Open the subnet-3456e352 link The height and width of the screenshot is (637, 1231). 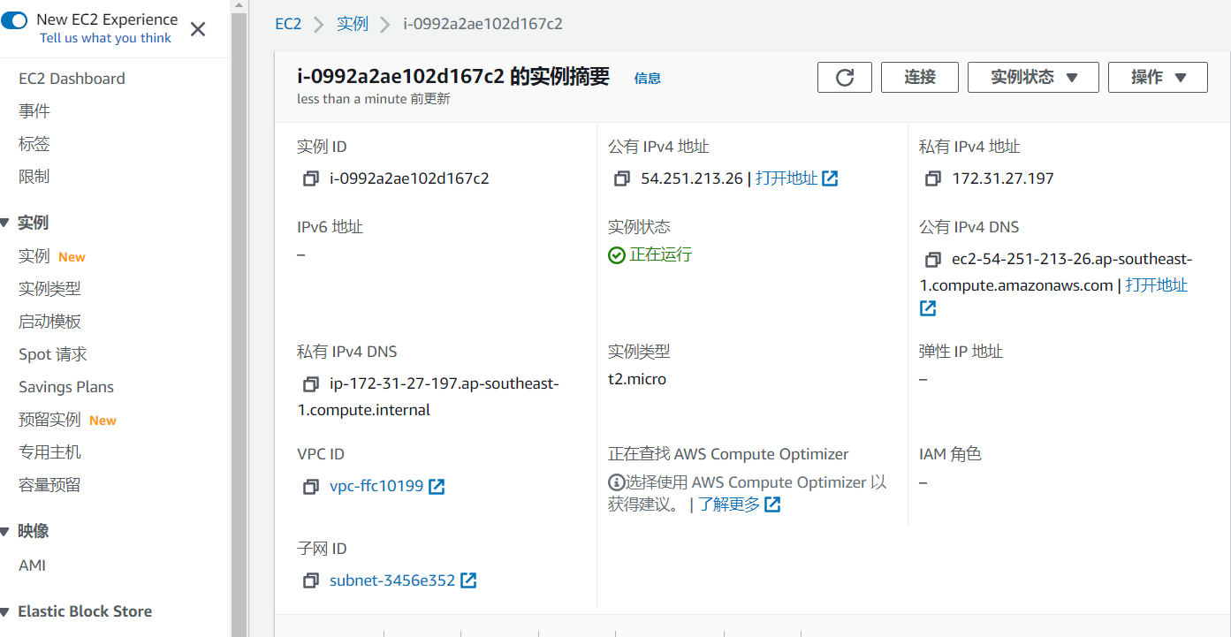(392, 581)
